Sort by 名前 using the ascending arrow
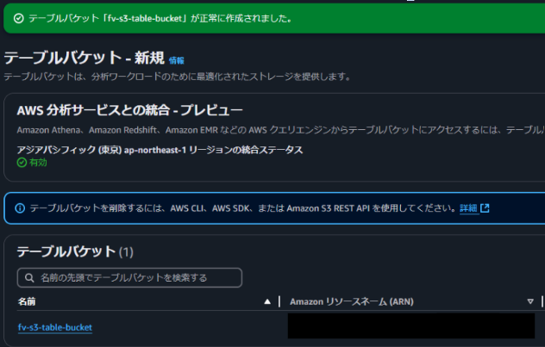545x347 pixels. pyautogui.click(x=267, y=301)
